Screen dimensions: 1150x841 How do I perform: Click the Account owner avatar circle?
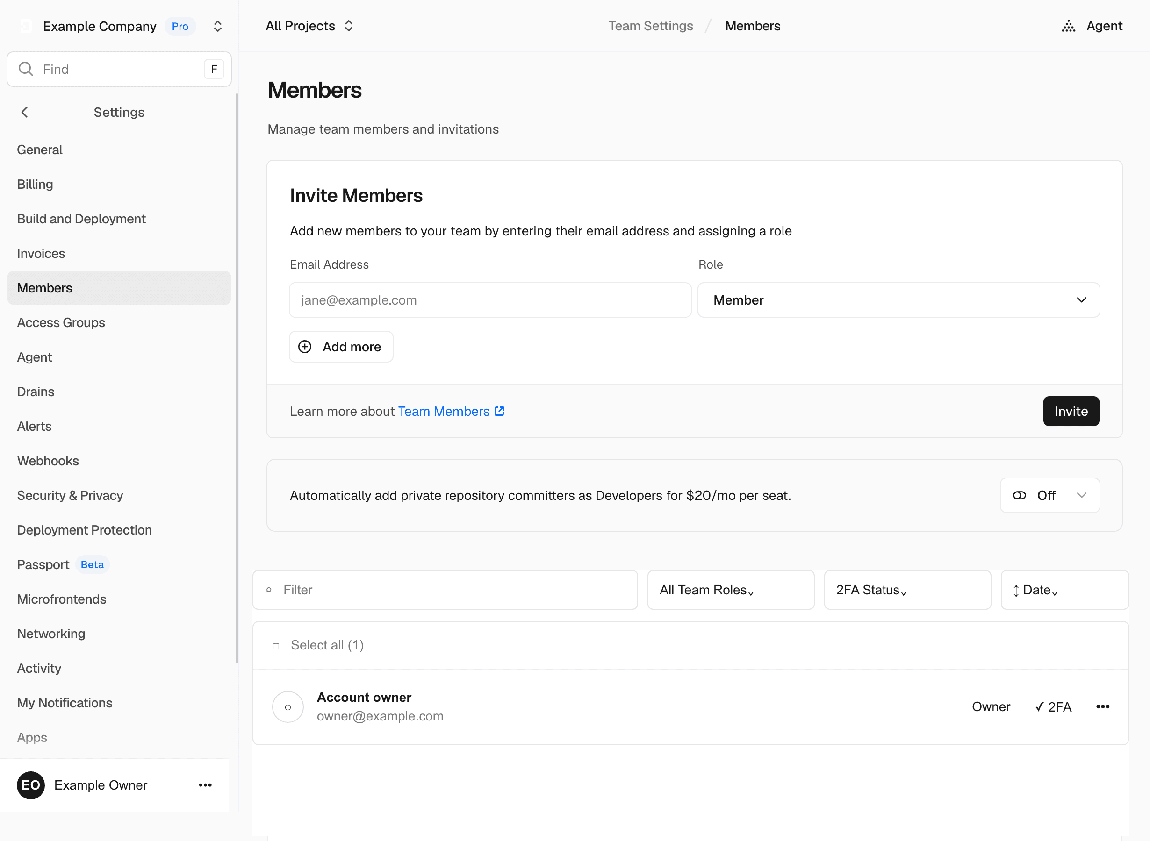(288, 707)
